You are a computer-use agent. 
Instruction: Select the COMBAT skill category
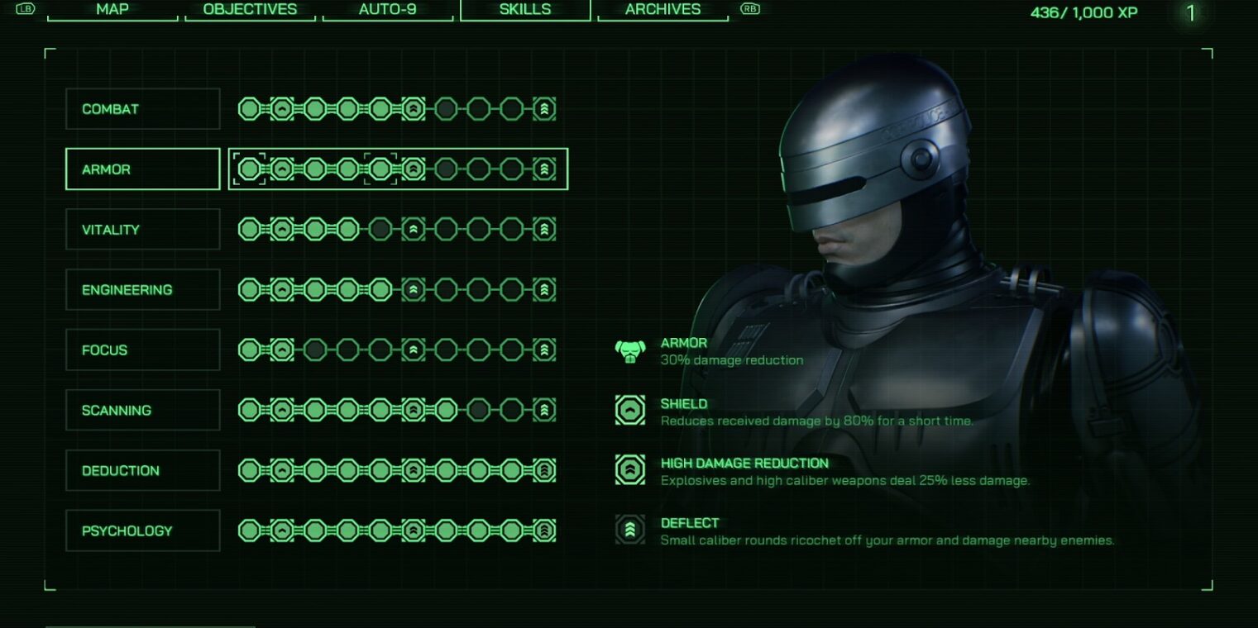[x=143, y=109]
